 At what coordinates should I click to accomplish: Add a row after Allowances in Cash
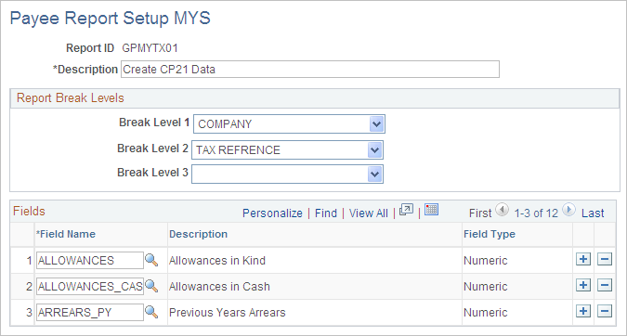[583, 285]
